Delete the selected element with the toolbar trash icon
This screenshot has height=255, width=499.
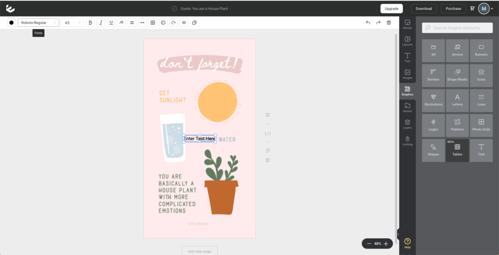point(388,23)
